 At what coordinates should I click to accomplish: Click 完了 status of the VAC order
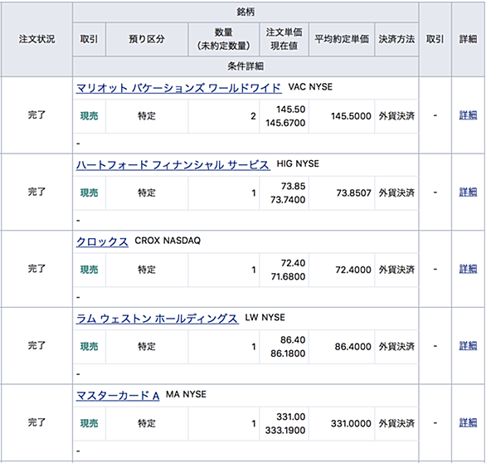coord(36,115)
